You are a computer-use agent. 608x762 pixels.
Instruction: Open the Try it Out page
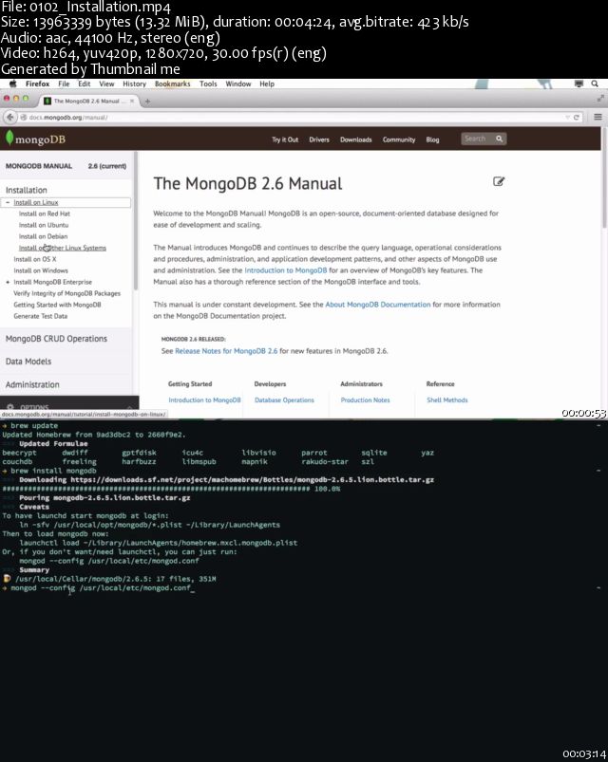pos(285,139)
